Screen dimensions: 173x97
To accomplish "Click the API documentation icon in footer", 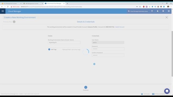I will (x=153, y=94).
